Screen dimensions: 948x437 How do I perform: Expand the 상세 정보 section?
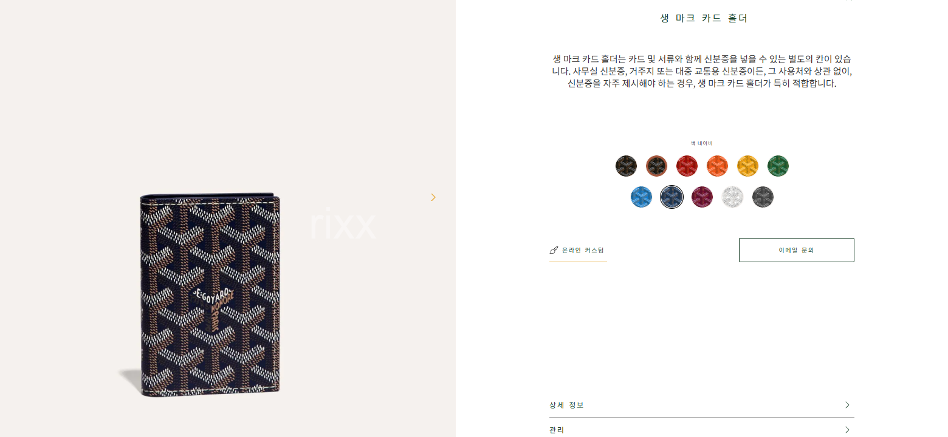click(702, 405)
